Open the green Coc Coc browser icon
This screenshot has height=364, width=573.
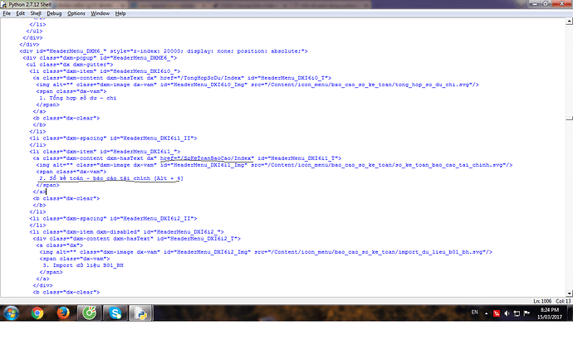tap(90, 313)
